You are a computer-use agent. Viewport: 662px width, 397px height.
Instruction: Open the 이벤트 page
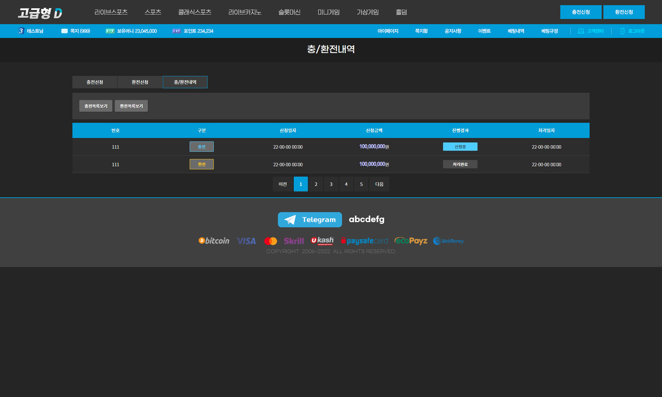pos(484,31)
